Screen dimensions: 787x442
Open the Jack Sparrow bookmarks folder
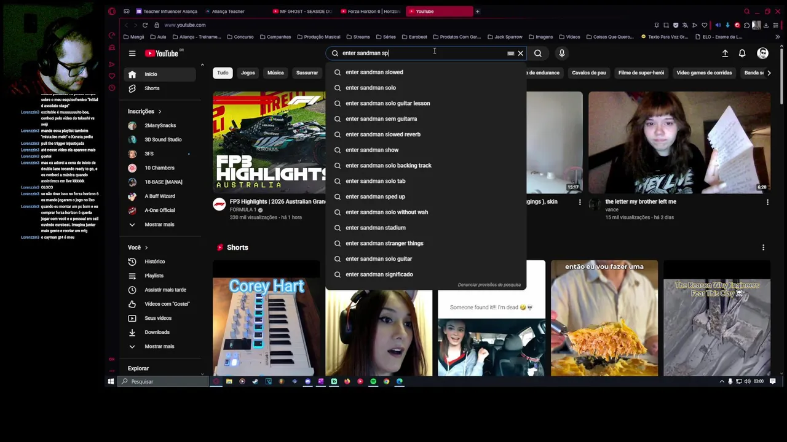tap(505, 37)
